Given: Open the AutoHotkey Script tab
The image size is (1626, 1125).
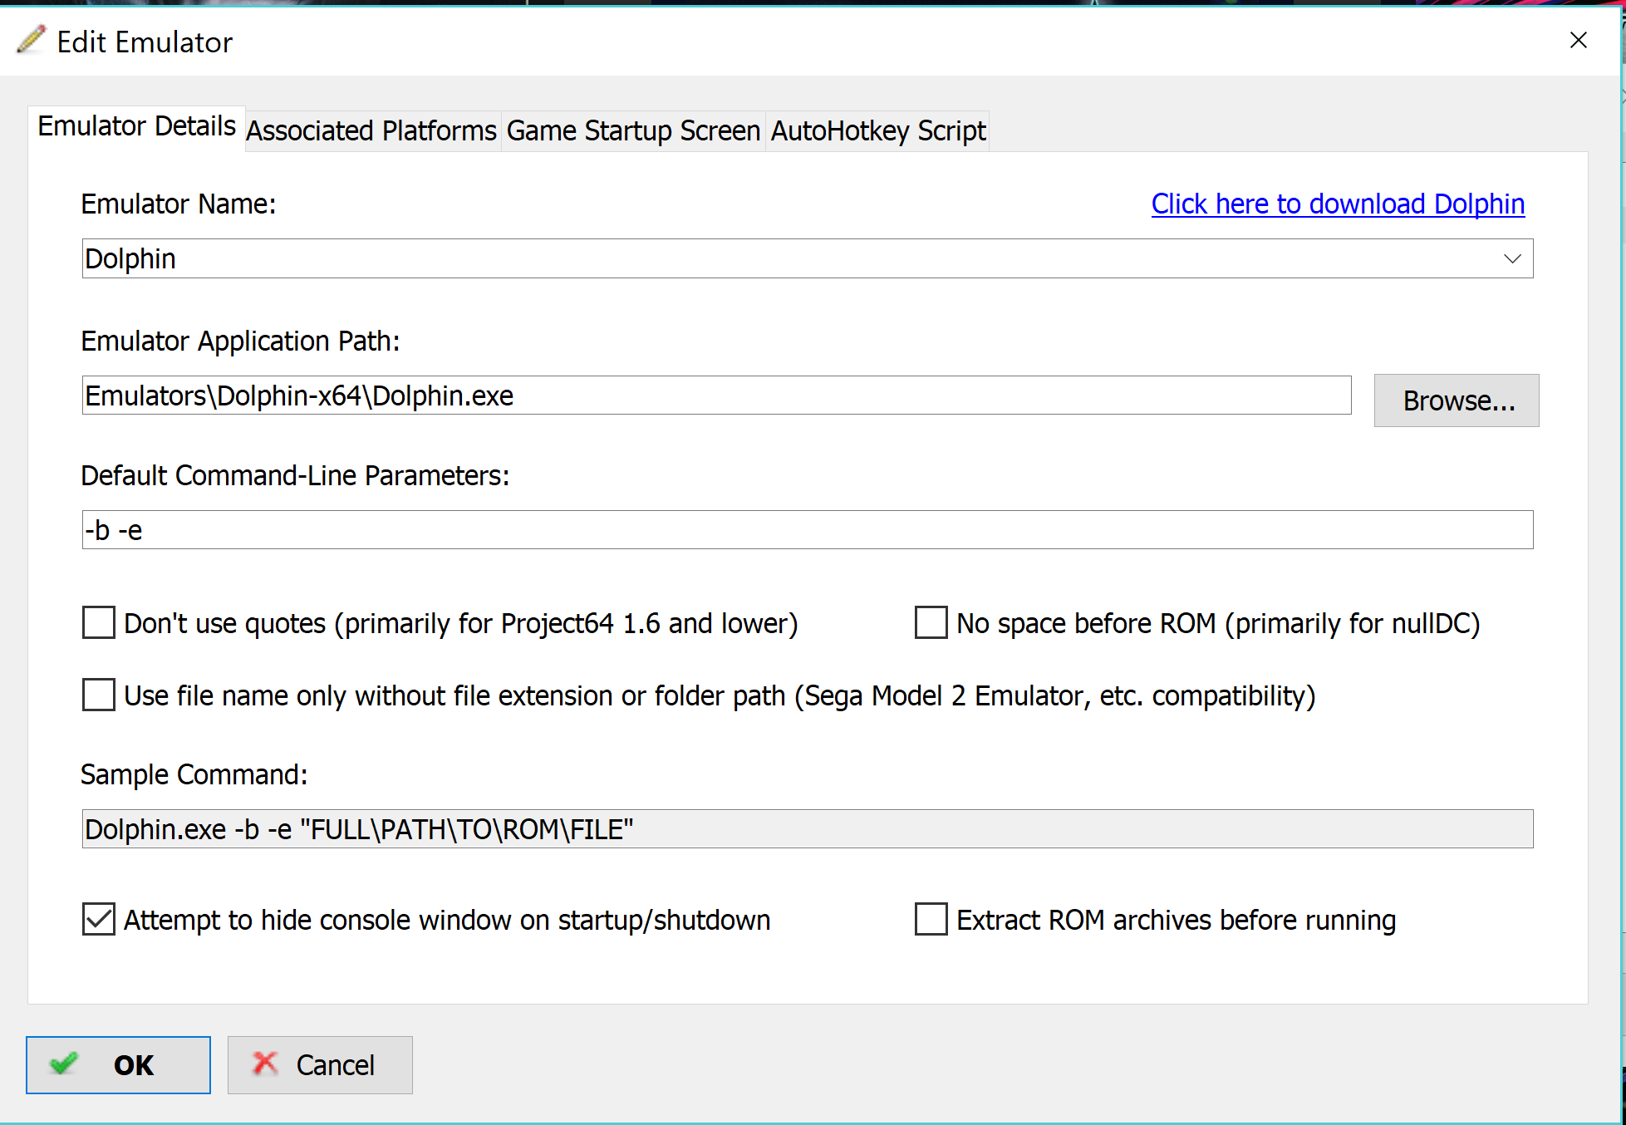Looking at the screenshot, I should (878, 130).
